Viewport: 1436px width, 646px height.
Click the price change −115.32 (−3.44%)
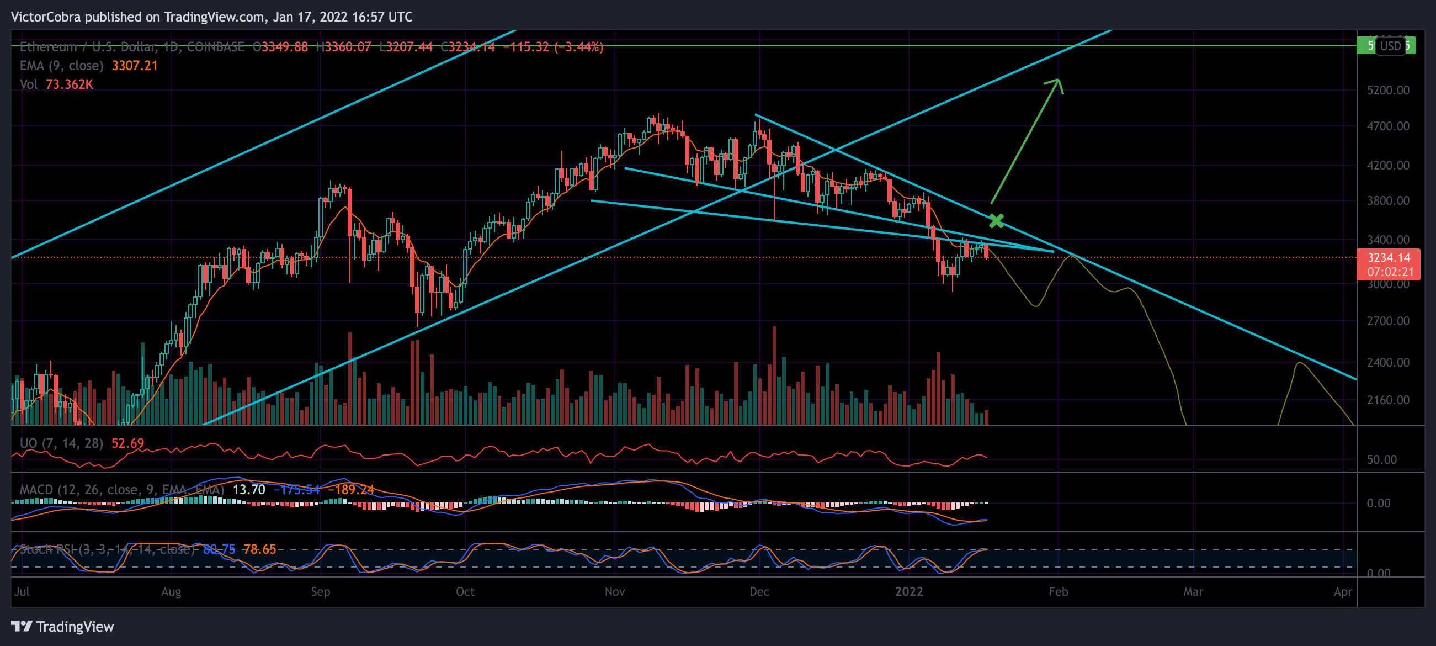click(553, 47)
